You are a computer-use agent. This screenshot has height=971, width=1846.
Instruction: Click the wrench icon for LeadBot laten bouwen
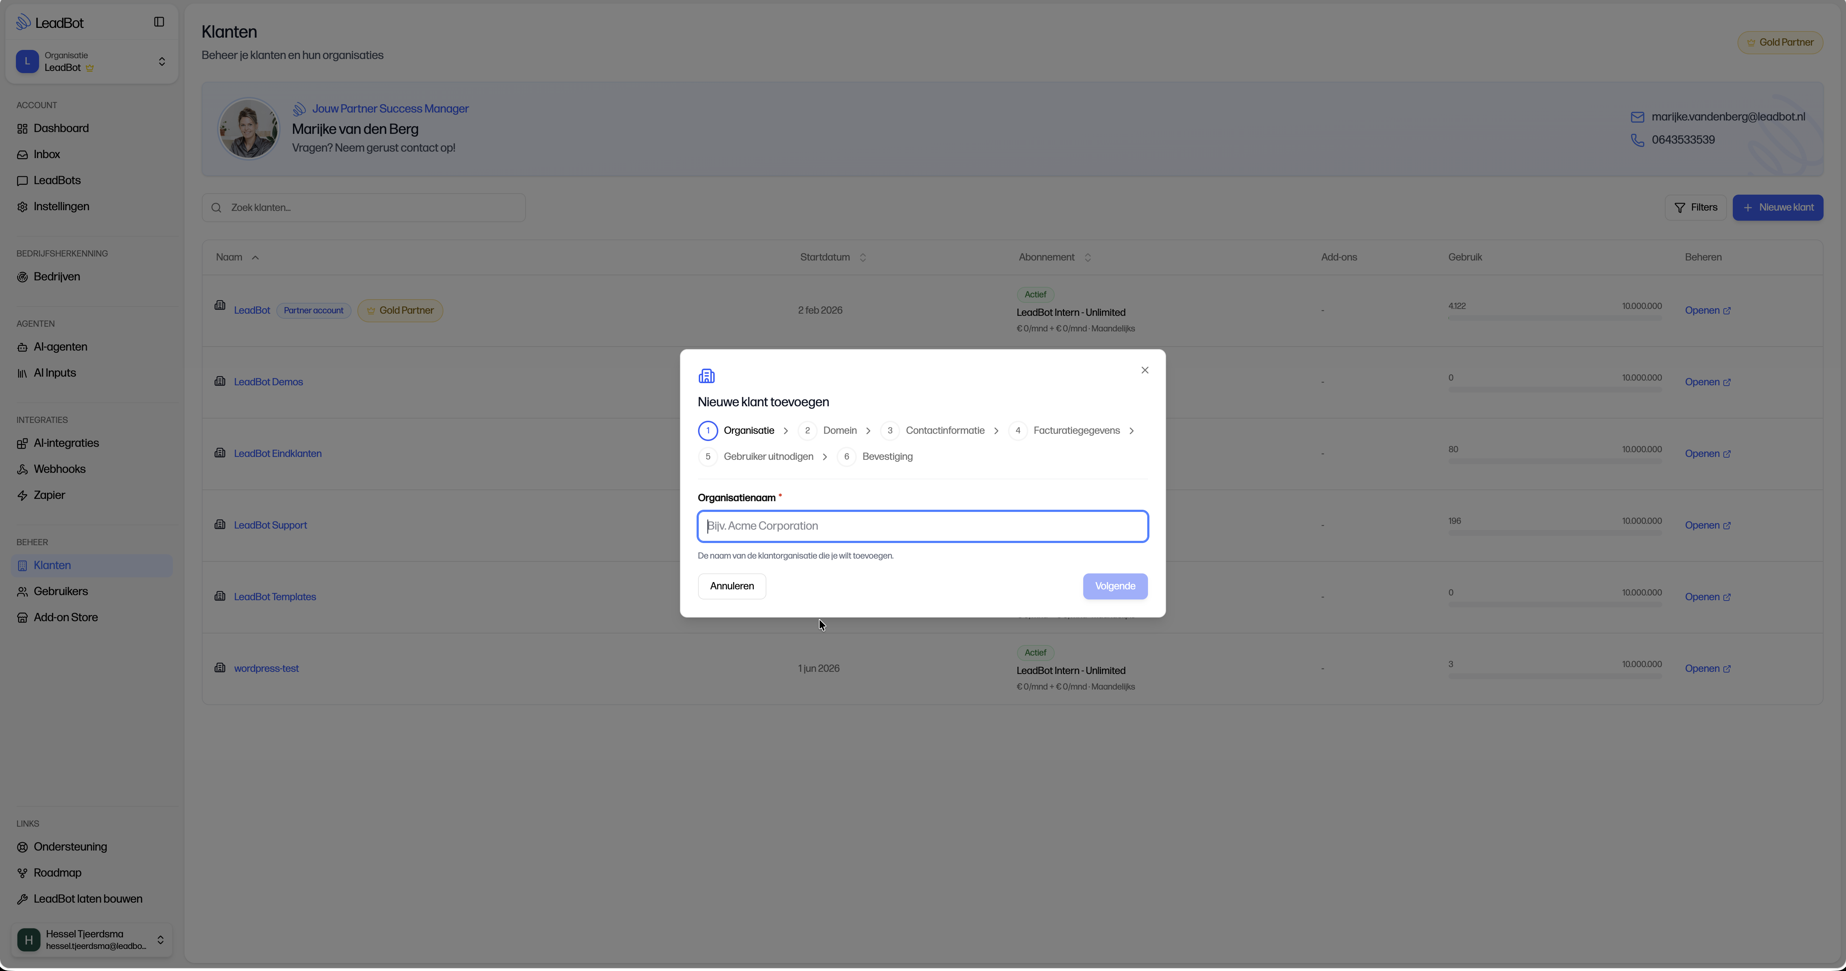[x=22, y=899]
